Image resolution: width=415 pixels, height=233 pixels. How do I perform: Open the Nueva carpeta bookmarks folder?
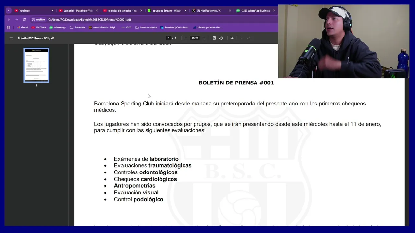[x=146, y=28]
